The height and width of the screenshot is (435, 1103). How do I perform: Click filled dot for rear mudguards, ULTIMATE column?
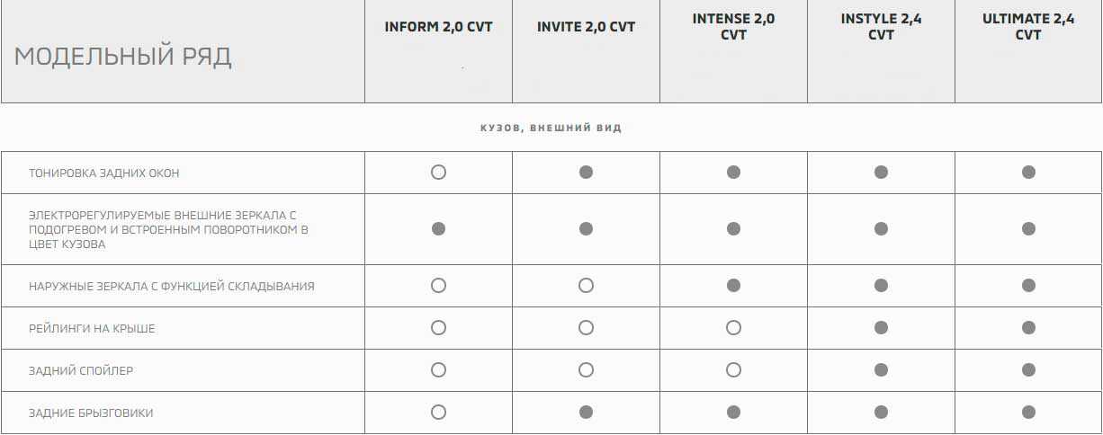1028,413
